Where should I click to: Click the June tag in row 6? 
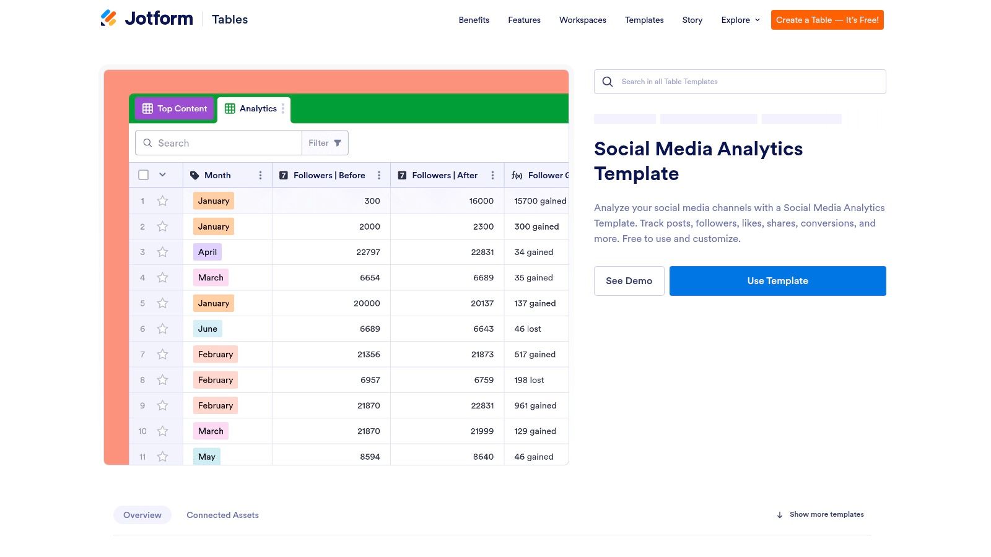tap(207, 329)
